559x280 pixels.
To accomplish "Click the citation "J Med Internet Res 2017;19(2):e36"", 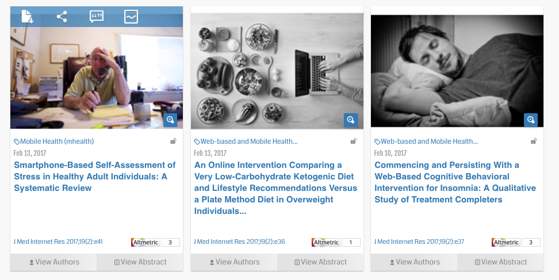I will click(x=239, y=242).
